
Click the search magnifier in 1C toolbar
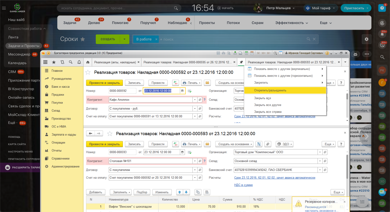[x=71, y=62]
